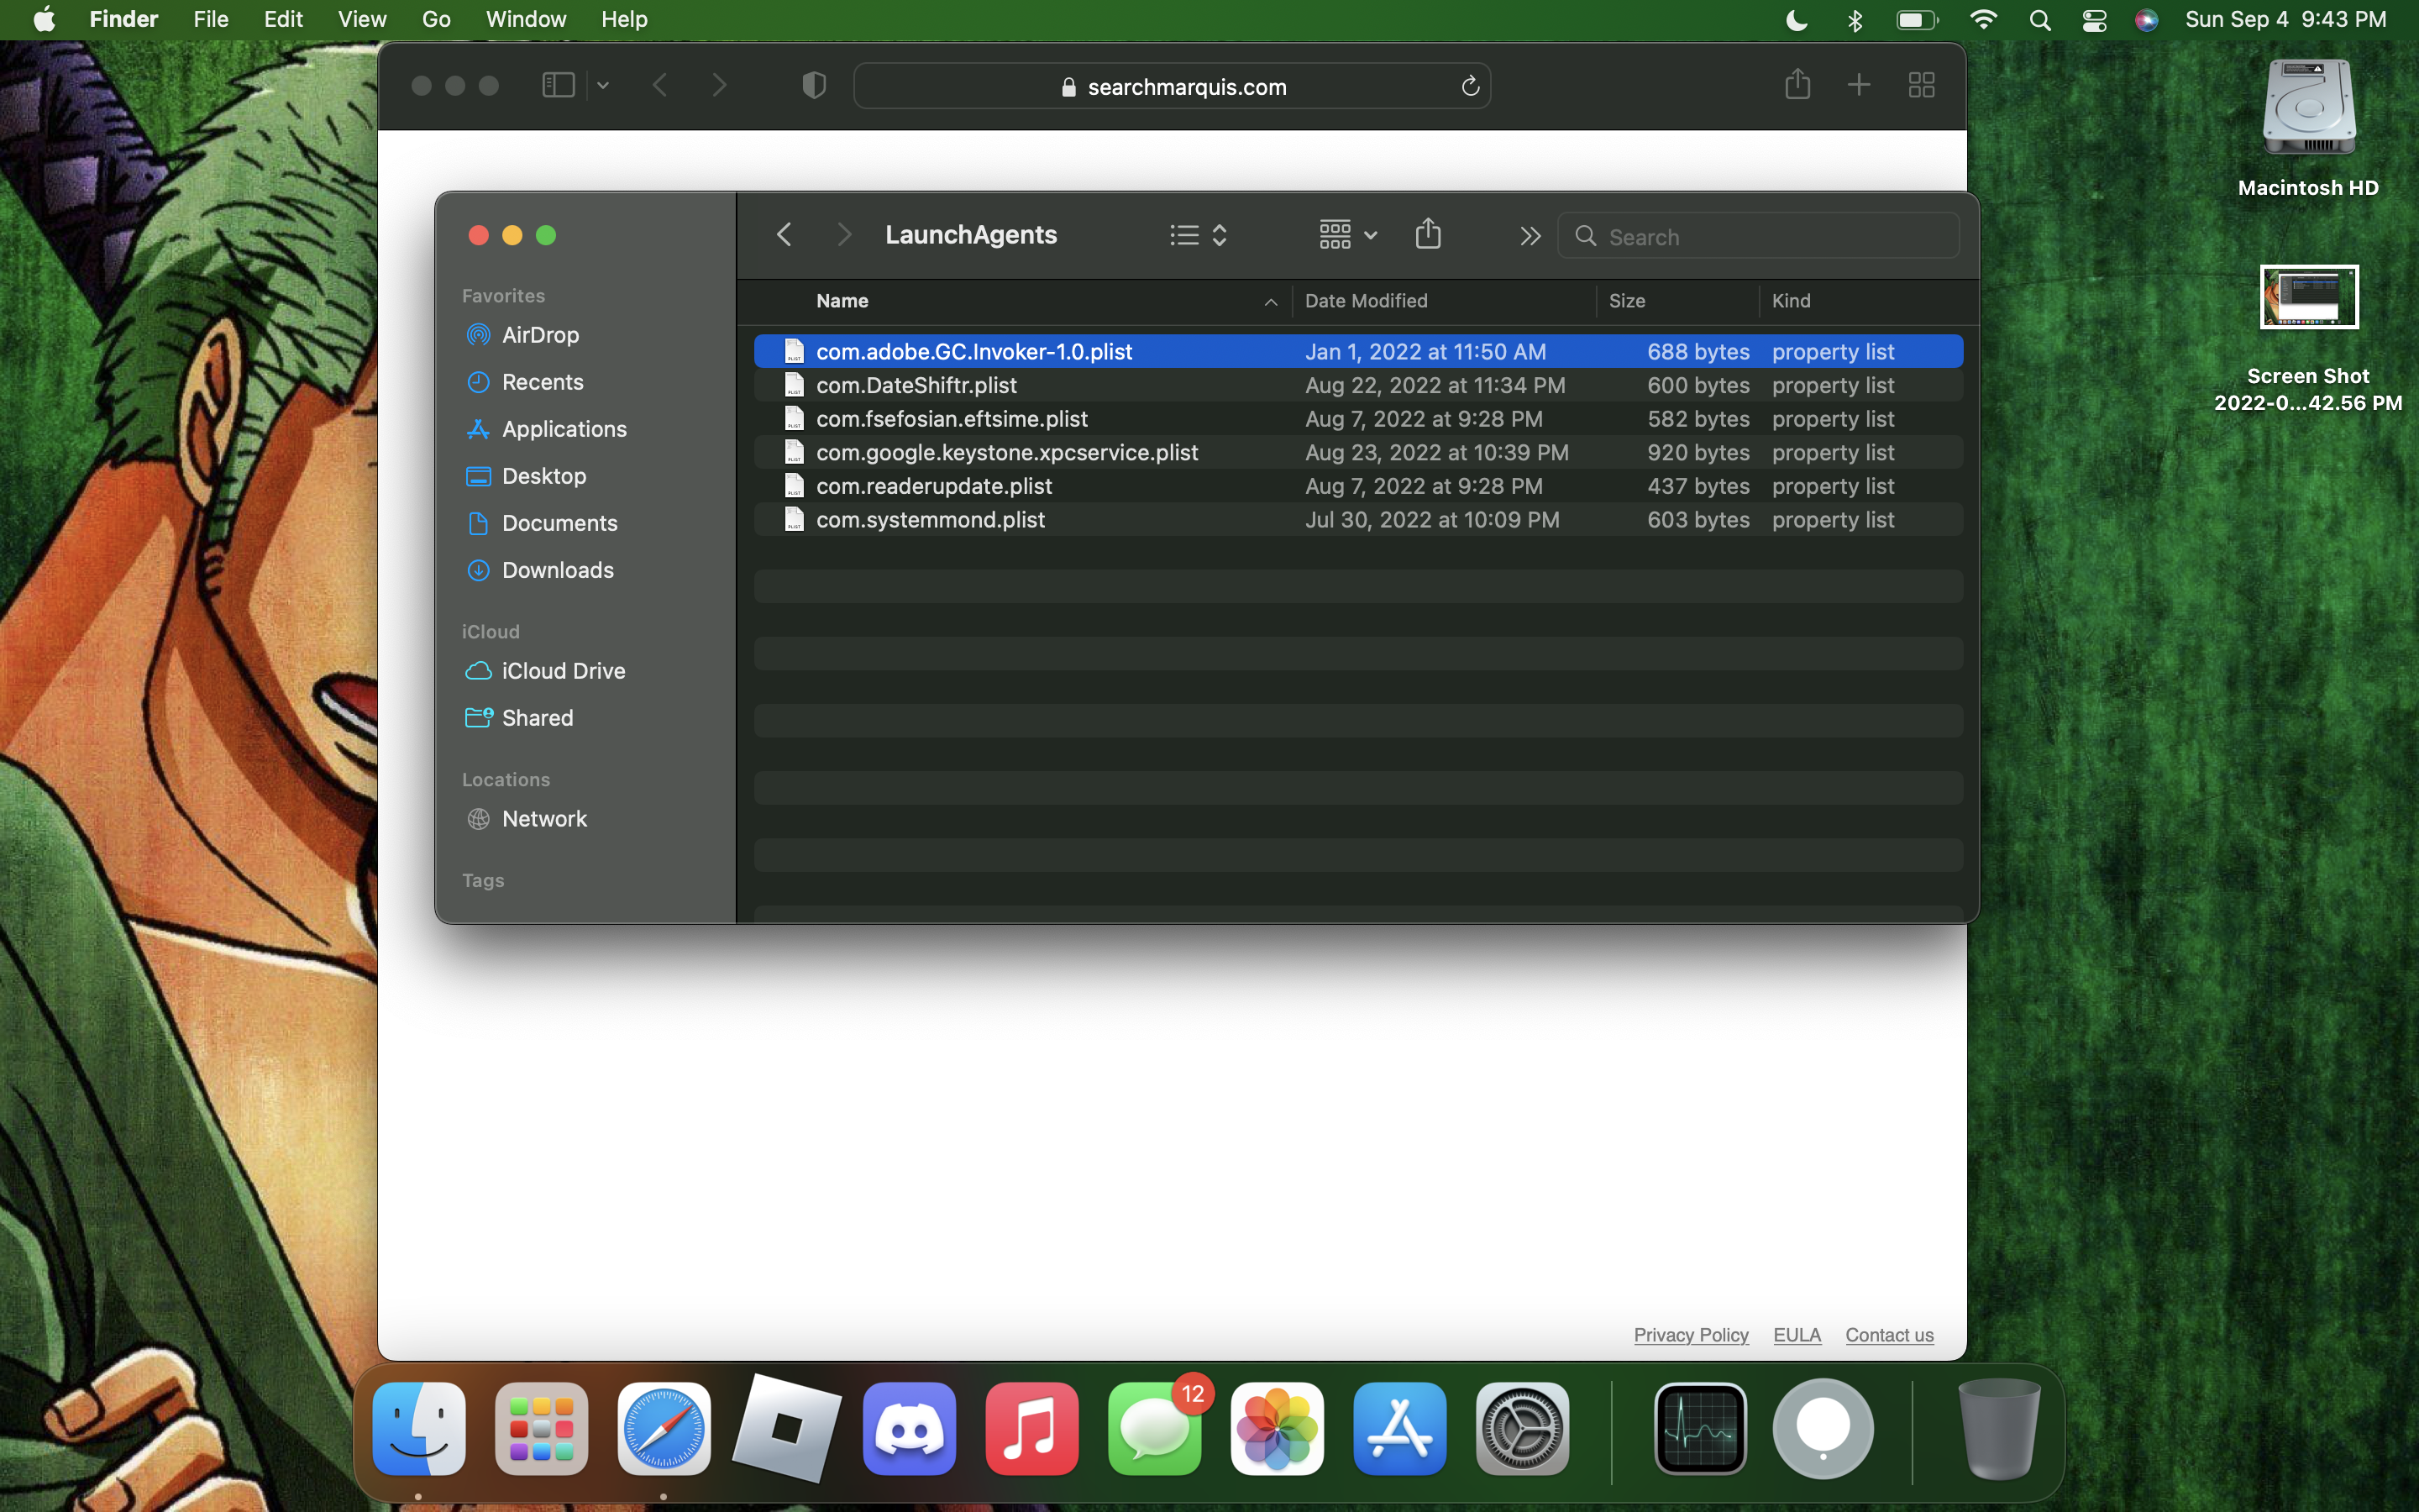Open Safari tab overview grid icon
2419x1512 pixels.
(x=1920, y=85)
